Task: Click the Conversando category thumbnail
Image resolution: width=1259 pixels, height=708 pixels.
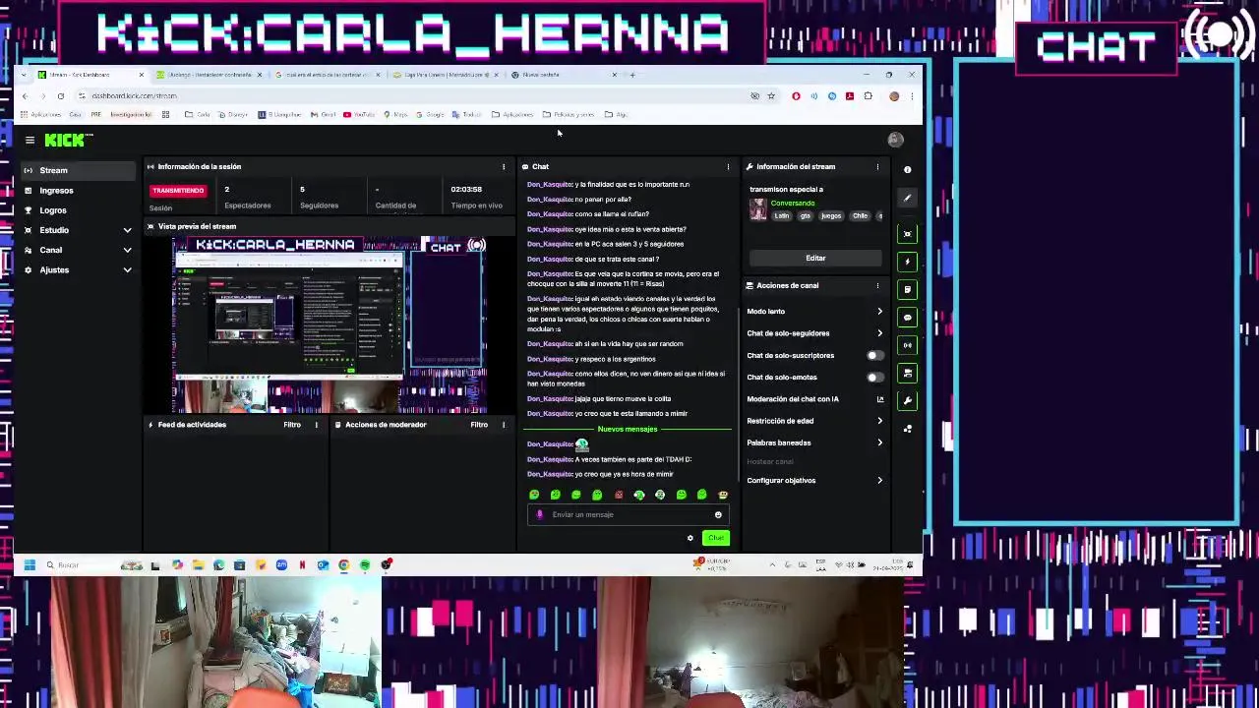Action: pos(757,209)
